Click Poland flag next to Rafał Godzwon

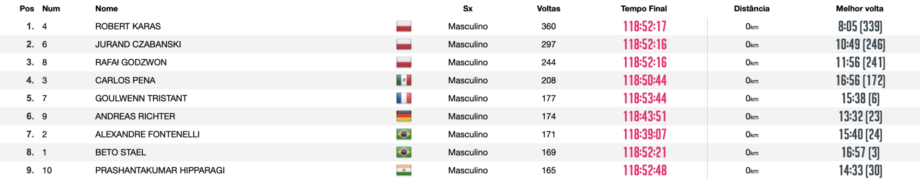tap(403, 62)
